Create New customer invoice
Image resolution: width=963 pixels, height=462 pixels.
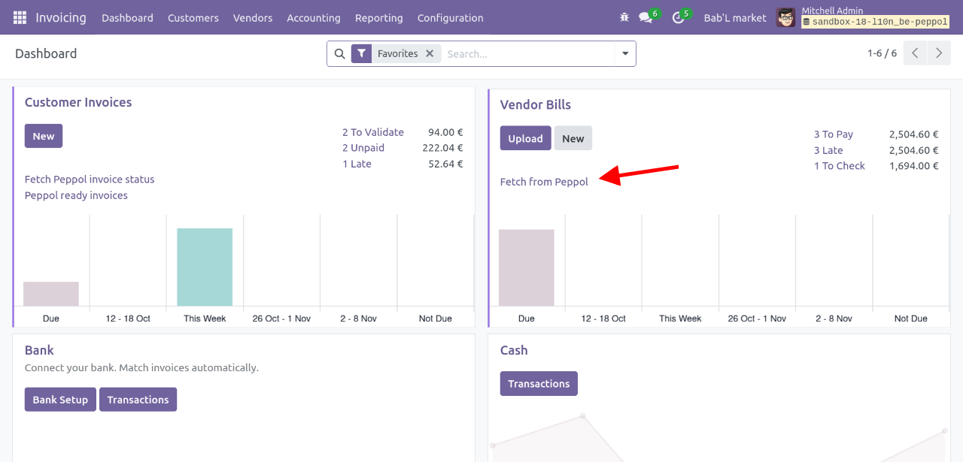point(44,136)
